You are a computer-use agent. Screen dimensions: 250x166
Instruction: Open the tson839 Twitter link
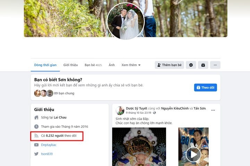point(47,154)
